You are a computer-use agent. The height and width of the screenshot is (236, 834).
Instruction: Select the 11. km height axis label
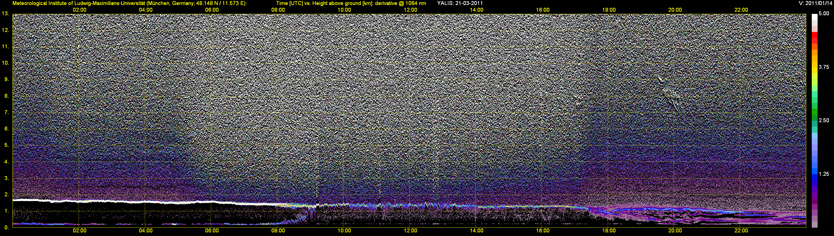6,47
